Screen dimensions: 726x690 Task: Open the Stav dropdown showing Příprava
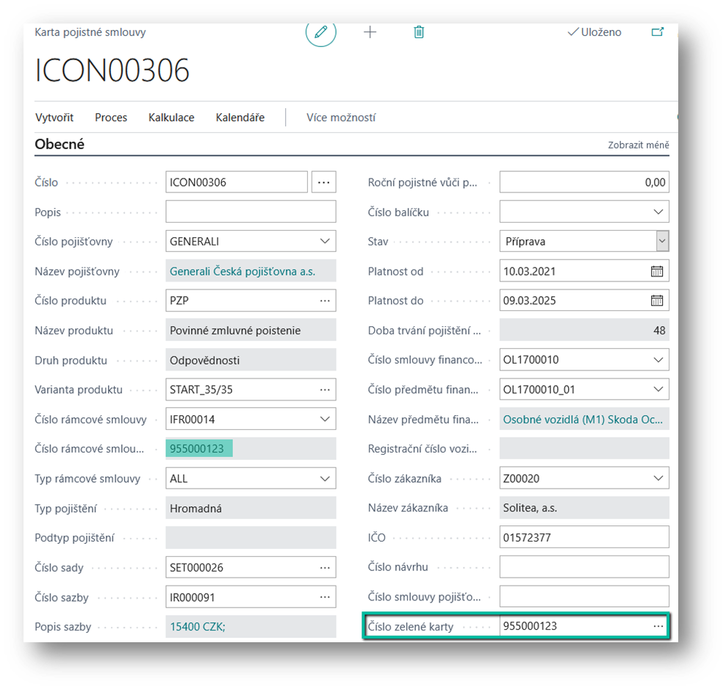[x=662, y=241]
